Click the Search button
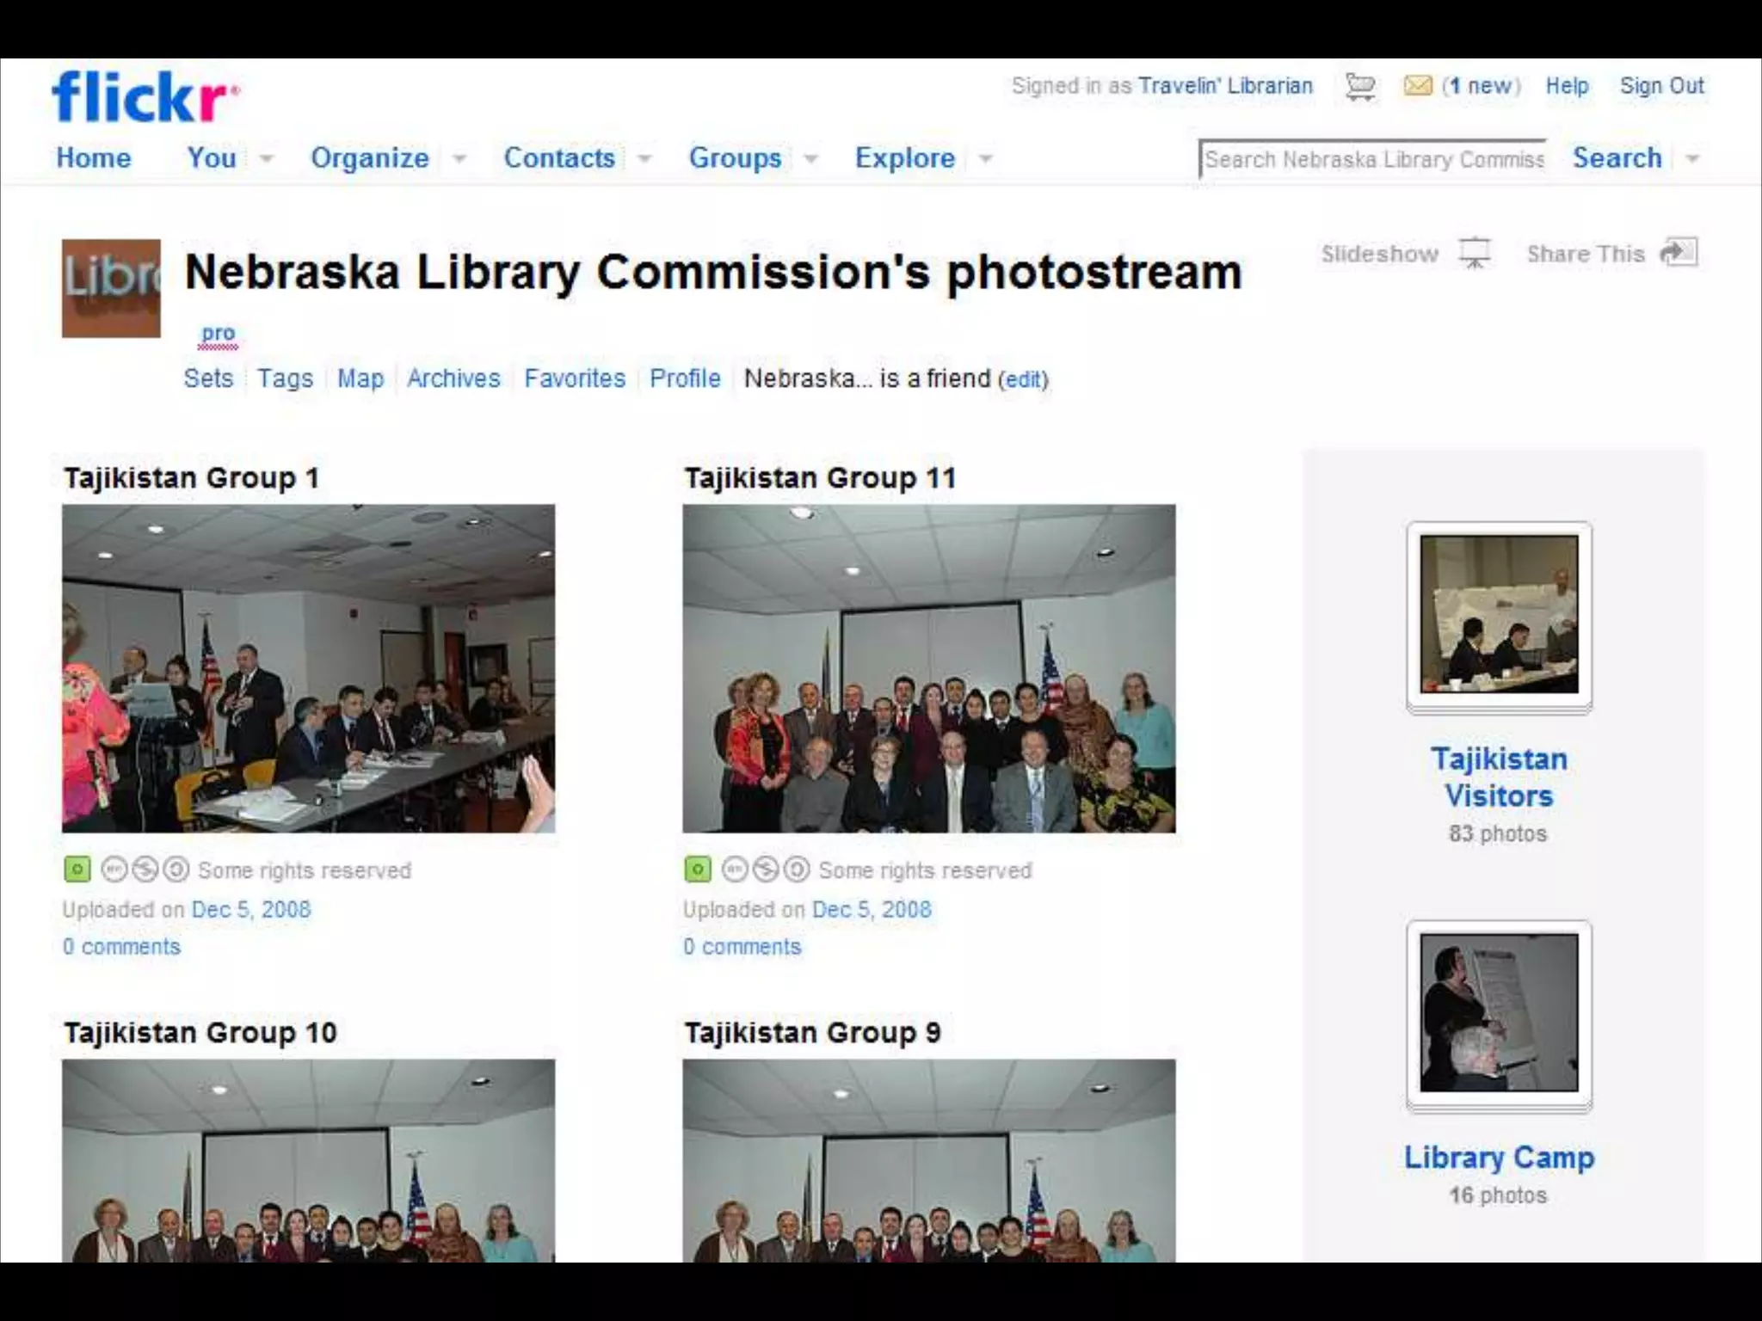1762x1321 pixels. point(1617,158)
